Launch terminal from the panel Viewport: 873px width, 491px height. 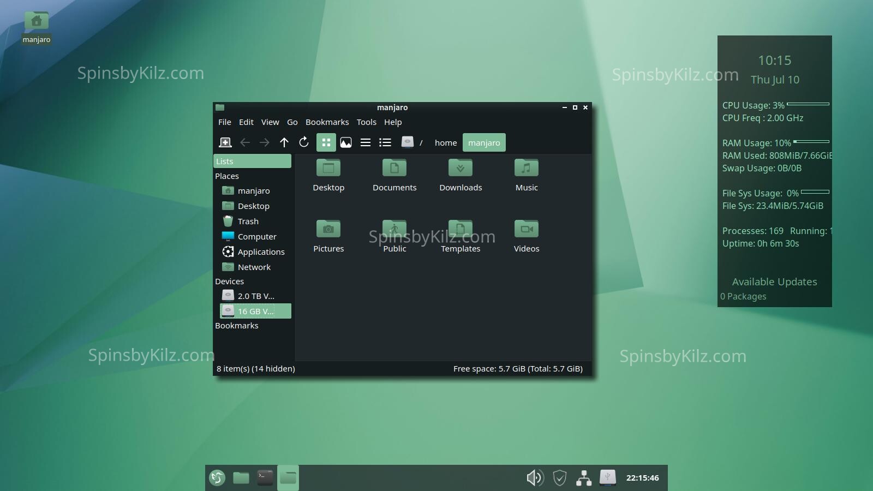(x=265, y=478)
